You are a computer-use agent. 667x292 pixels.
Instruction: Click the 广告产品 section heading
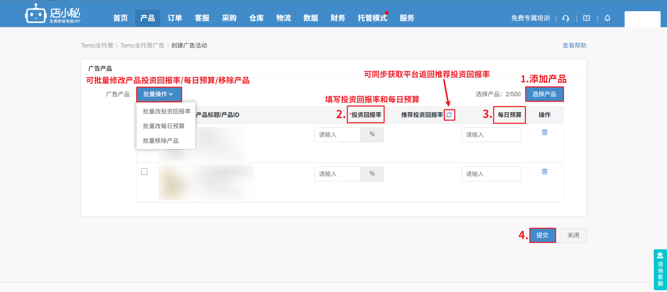coord(100,68)
